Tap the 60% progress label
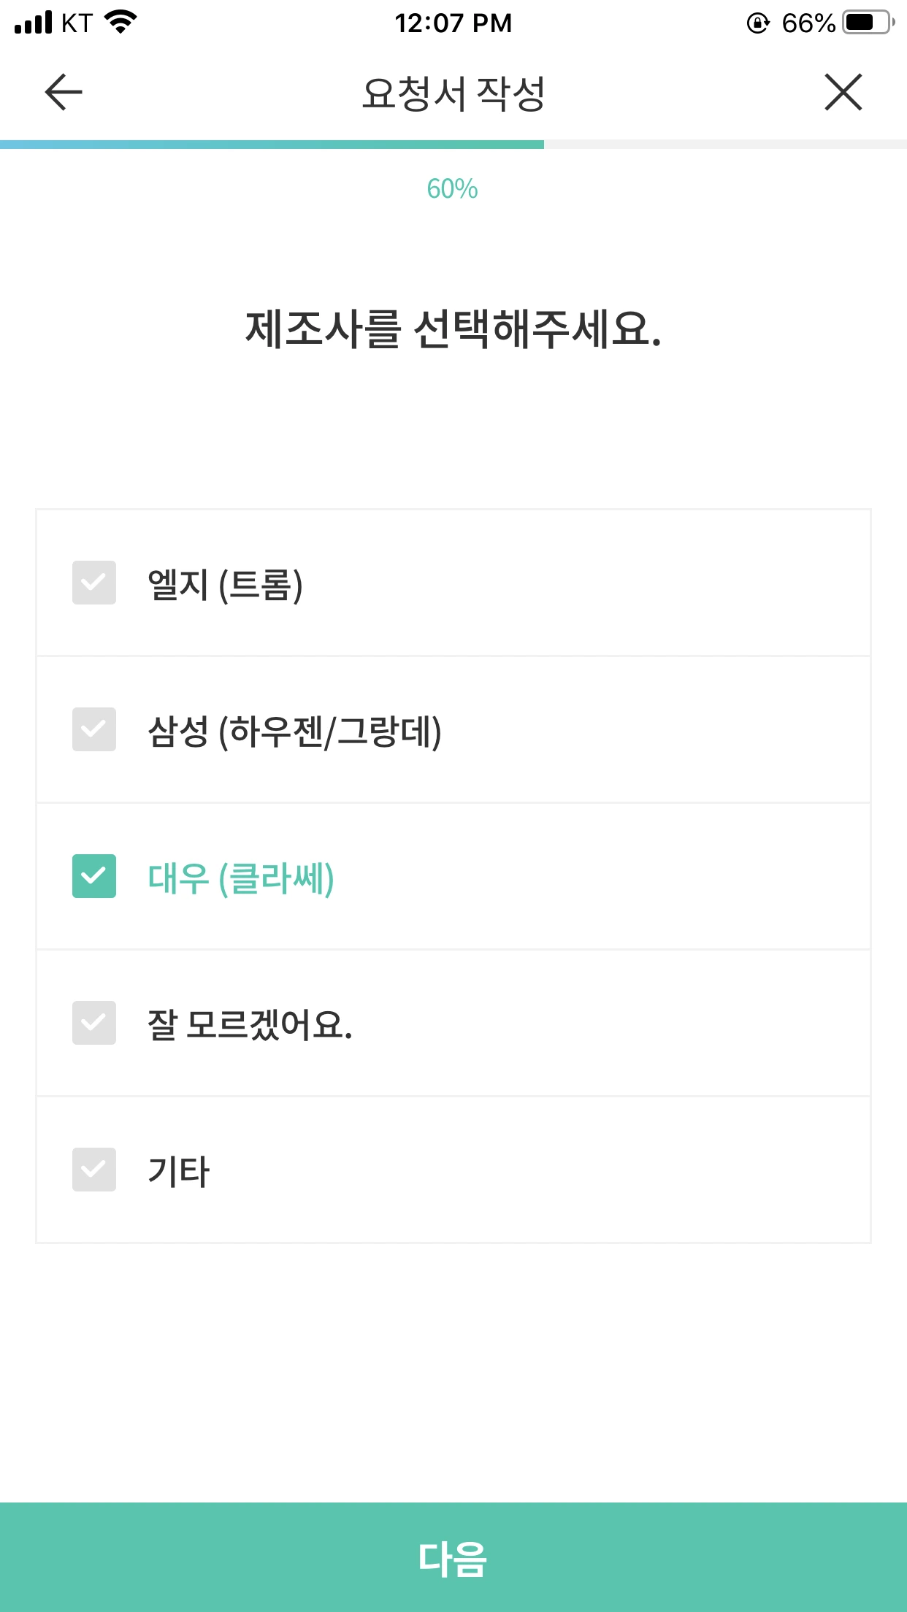Viewport: 907px width, 1612px height. click(453, 189)
